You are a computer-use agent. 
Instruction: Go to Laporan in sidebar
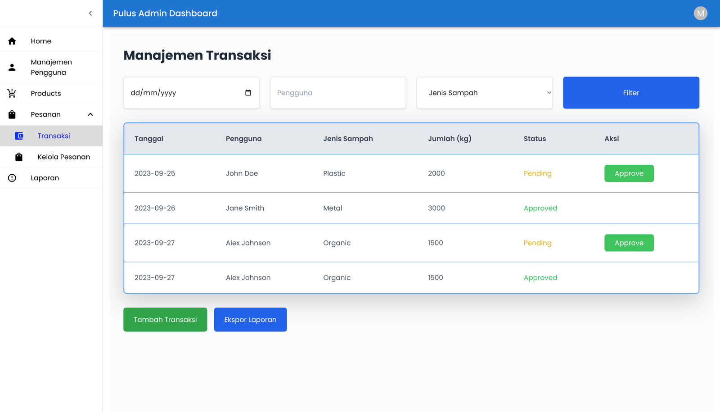click(x=45, y=178)
